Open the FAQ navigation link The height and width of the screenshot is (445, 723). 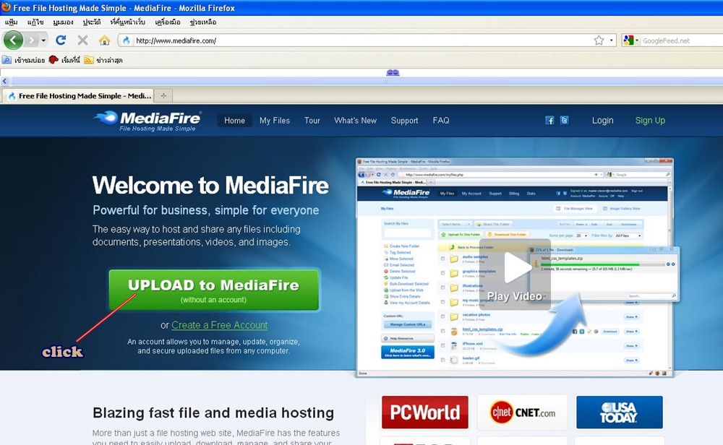(x=441, y=121)
